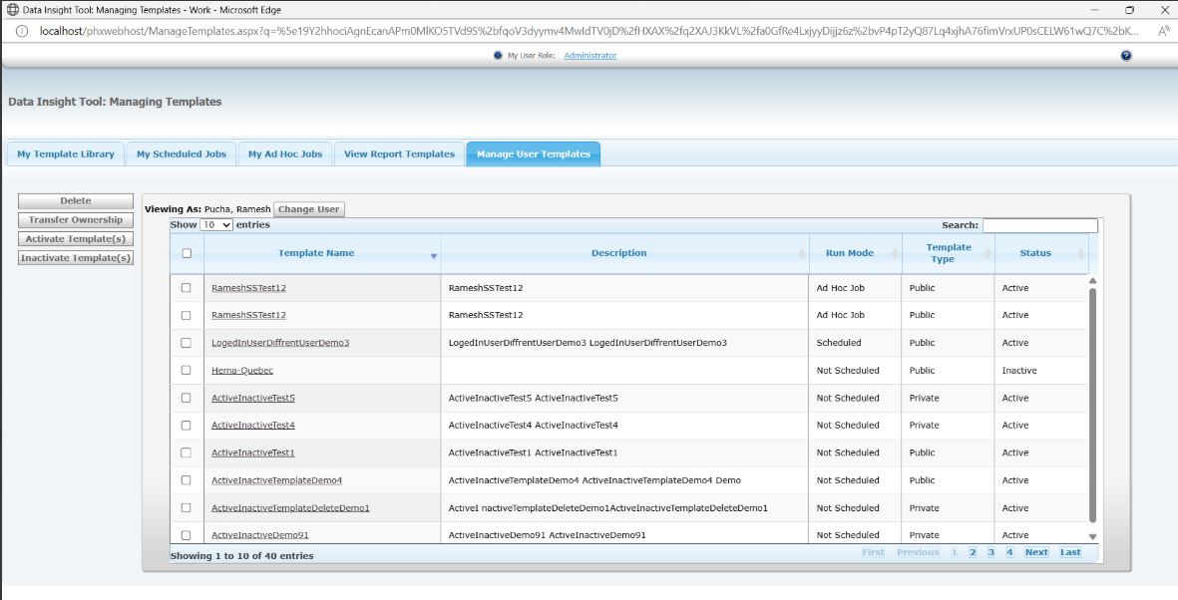Click the icon next to My User Role
1178x600 pixels.
click(x=498, y=56)
